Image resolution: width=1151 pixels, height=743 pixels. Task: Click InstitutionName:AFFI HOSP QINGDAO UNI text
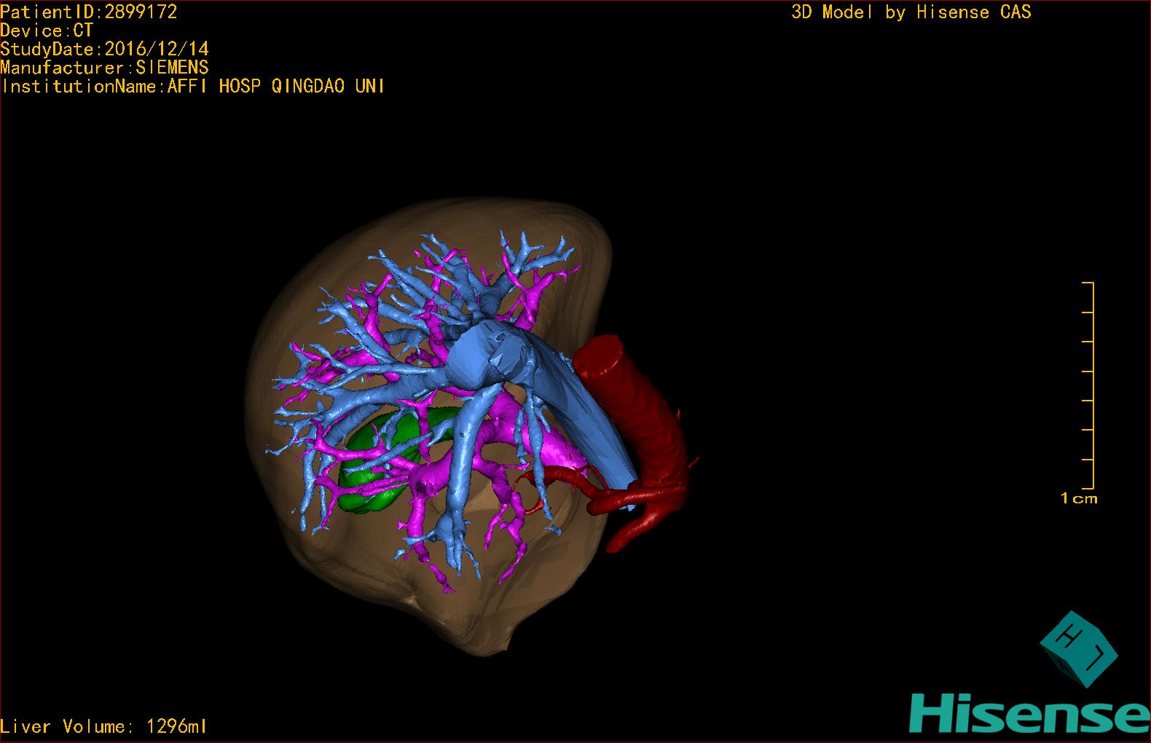[193, 86]
